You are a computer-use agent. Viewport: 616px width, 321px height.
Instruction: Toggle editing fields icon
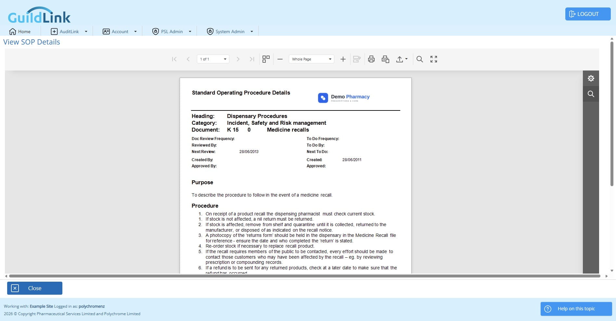[357, 59]
